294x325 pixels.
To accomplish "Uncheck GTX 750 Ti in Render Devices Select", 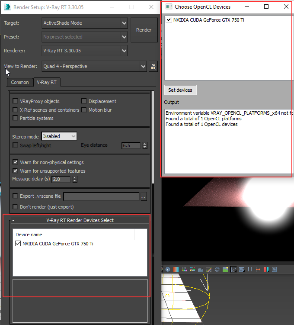I will click(18, 244).
